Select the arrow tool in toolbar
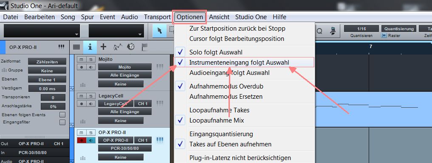 coord(159,31)
